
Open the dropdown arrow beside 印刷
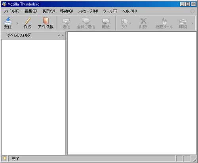pyautogui.click(x=192, y=23)
